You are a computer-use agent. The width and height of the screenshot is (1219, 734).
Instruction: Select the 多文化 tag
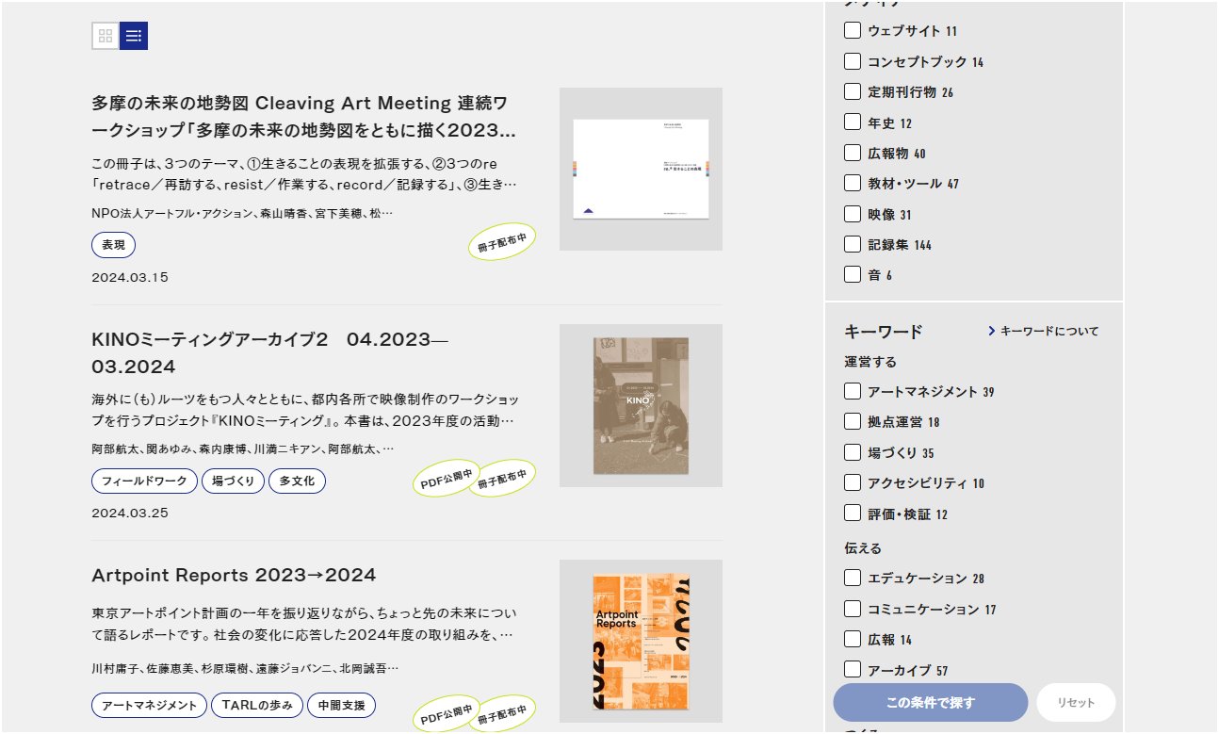(297, 481)
